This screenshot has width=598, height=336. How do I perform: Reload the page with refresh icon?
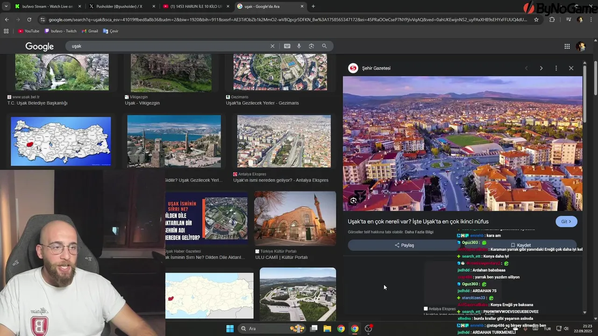point(29,20)
